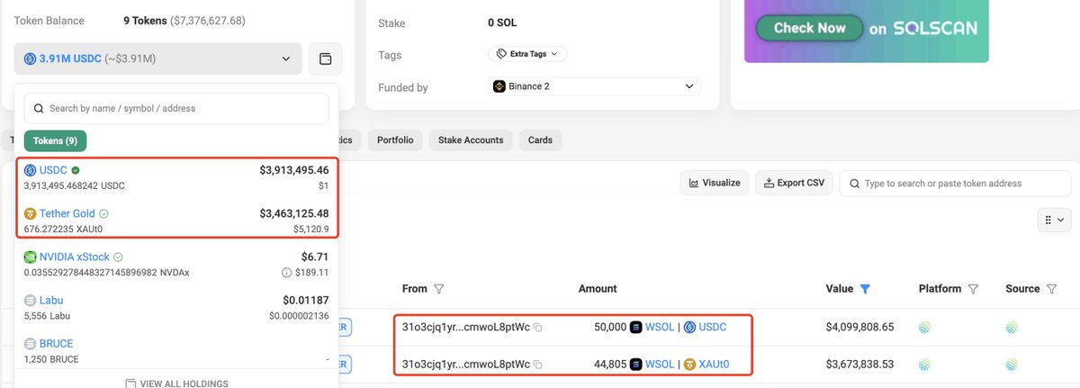Open the Portfolio tab
This screenshot has width=1080, height=388.
click(x=395, y=140)
